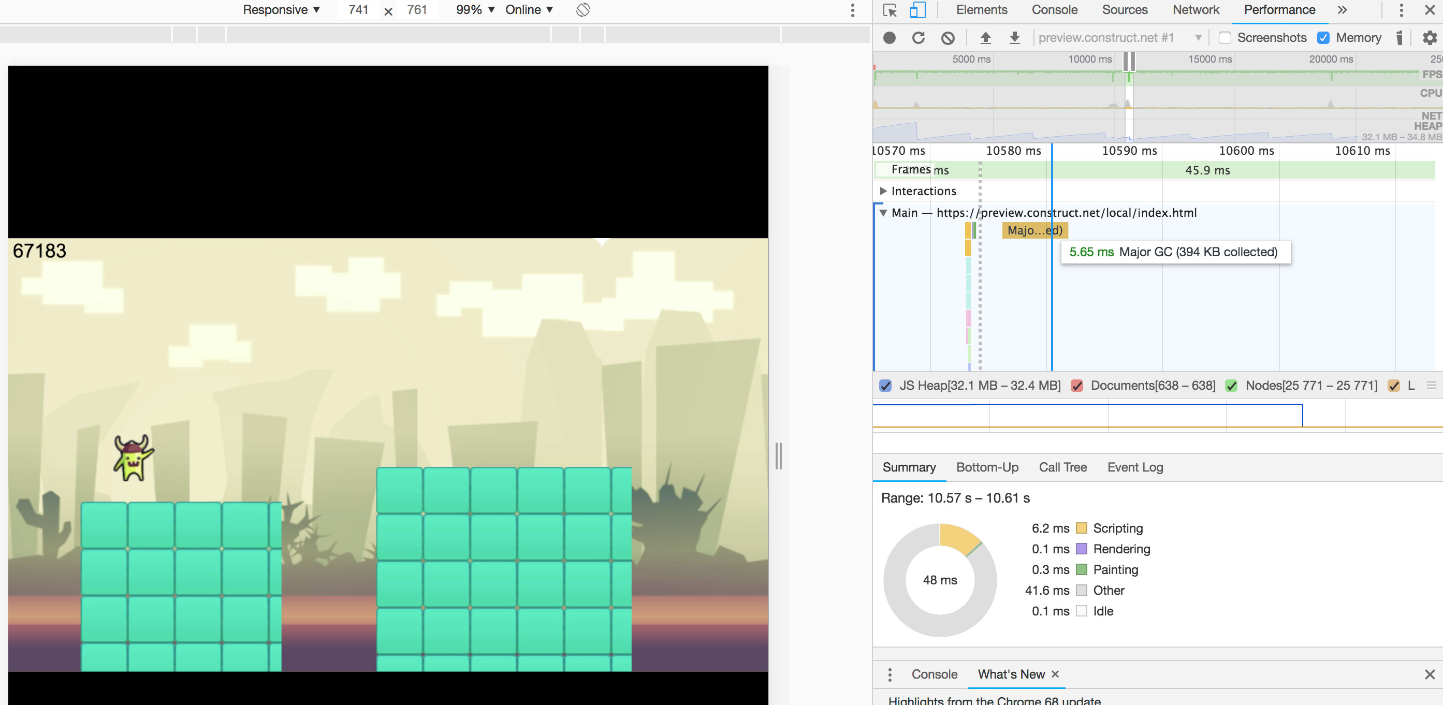Close the What's New tab
Image resolution: width=1443 pixels, height=705 pixels.
click(x=1055, y=674)
